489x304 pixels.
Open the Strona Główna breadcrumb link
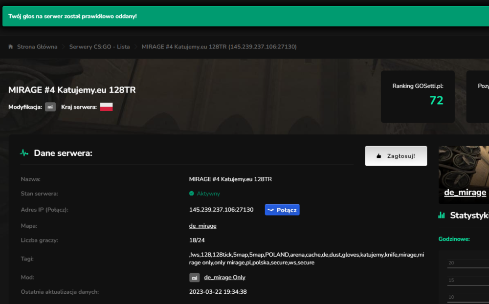(37, 47)
